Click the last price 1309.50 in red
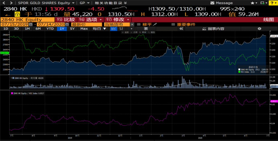Viewport: 278px width, 141px height. [62, 9]
